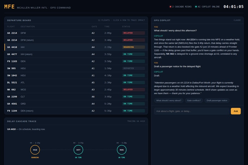248x165 pixels.
Task: Click the ON TIME badge for DL 5521
Action: pyautogui.click(x=133, y=82)
